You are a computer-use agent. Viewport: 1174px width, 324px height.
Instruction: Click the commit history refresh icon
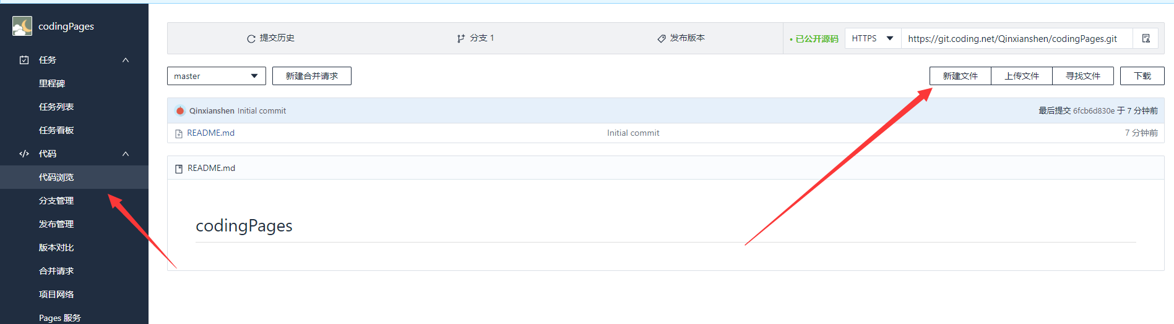(251, 38)
